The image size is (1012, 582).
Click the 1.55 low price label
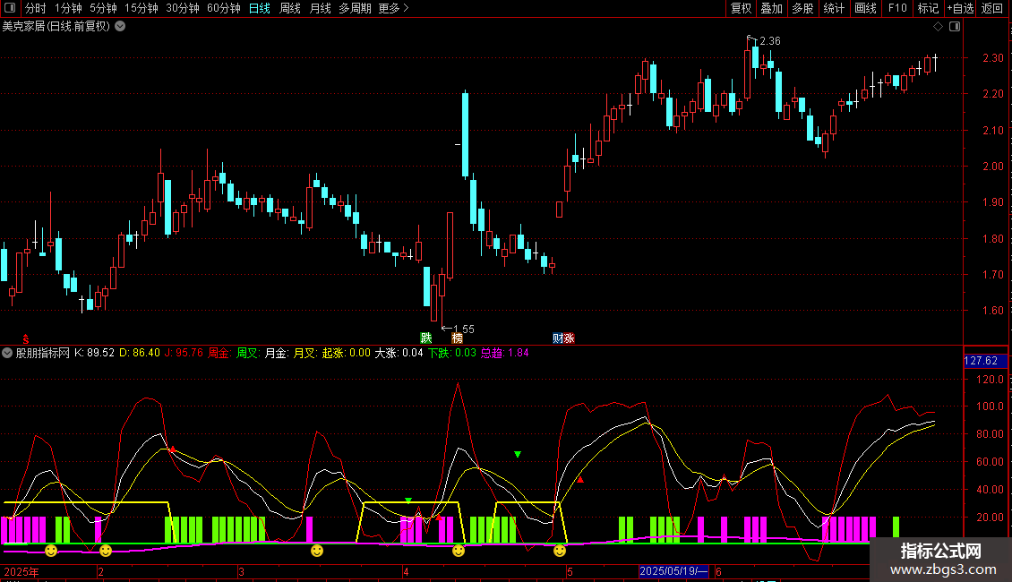[x=464, y=330]
